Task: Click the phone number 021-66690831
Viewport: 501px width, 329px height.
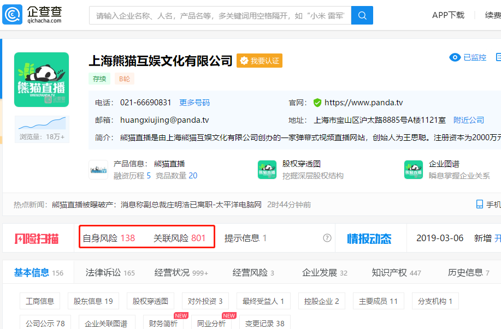Action: [146, 103]
